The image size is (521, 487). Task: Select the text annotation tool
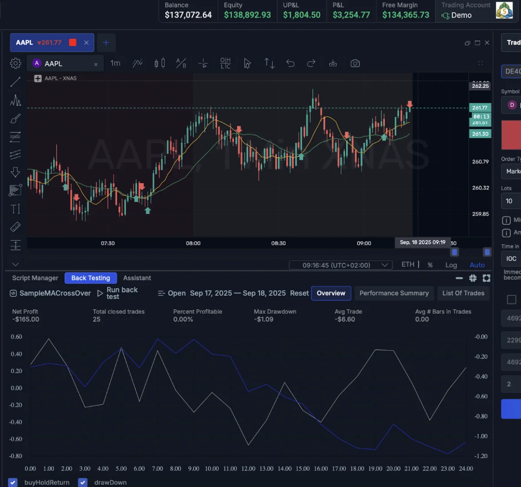pyautogui.click(x=16, y=209)
